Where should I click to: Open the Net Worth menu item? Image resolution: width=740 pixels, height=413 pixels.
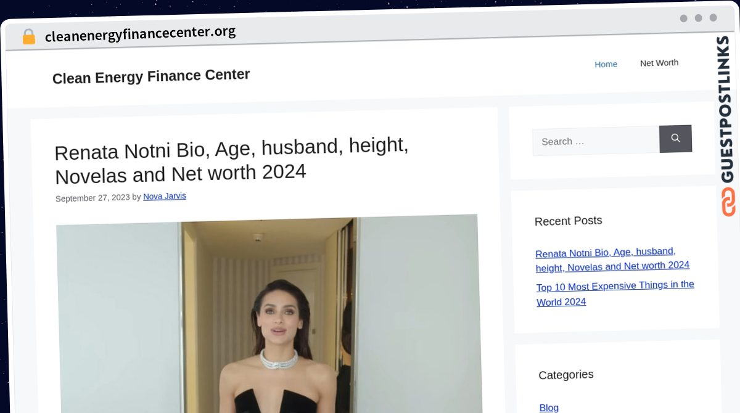[659, 63]
